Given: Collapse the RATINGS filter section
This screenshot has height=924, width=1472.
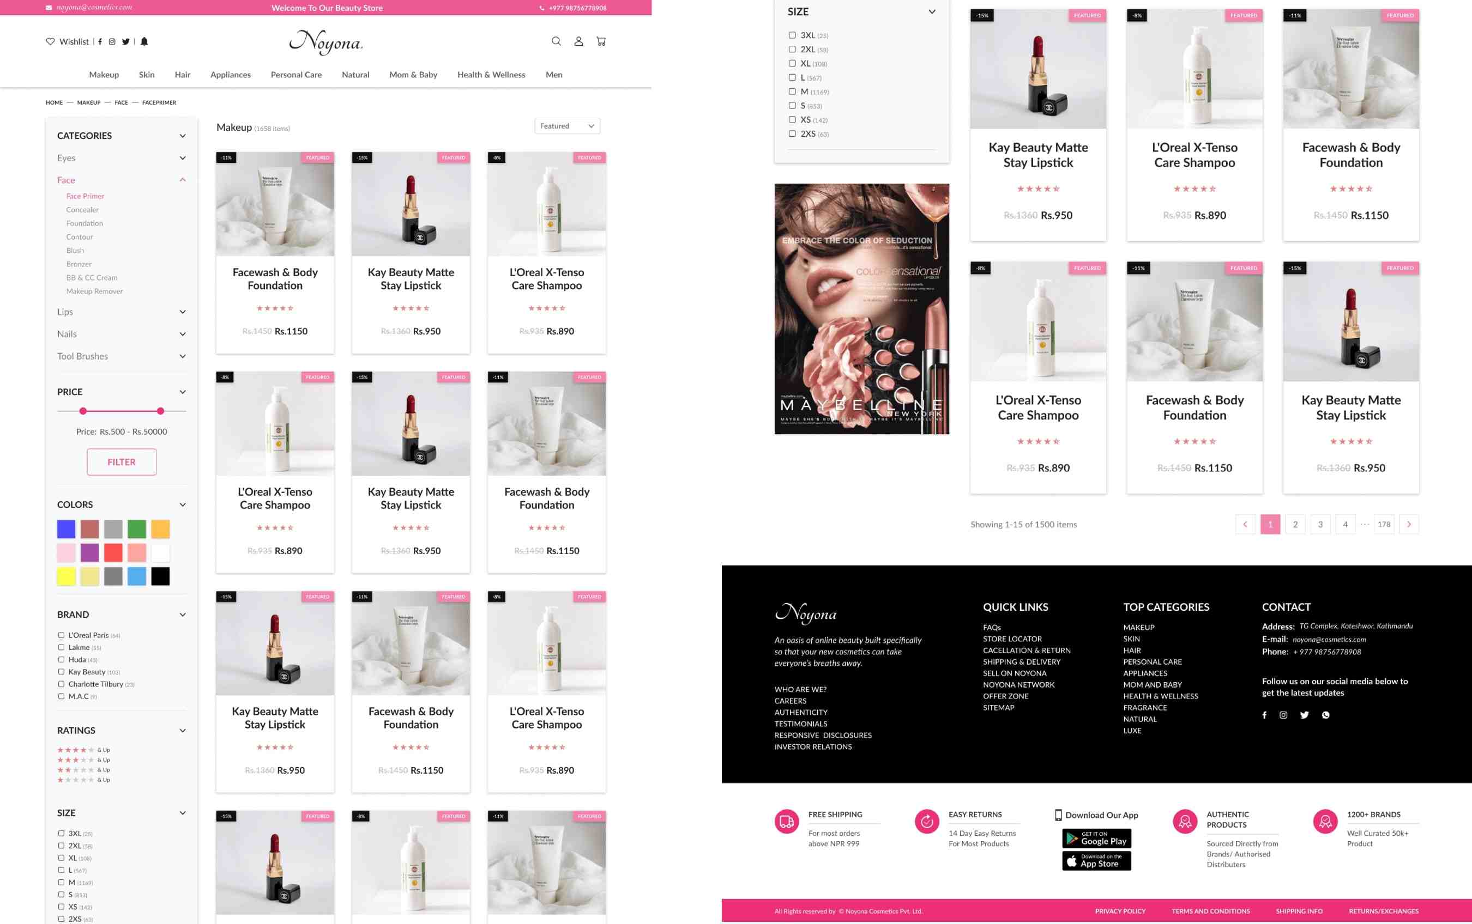Looking at the screenshot, I should (x=182, y=731).
